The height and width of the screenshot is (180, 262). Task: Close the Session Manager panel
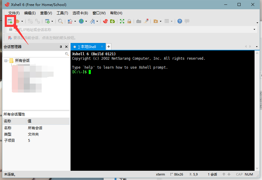(x=66, y=47)
